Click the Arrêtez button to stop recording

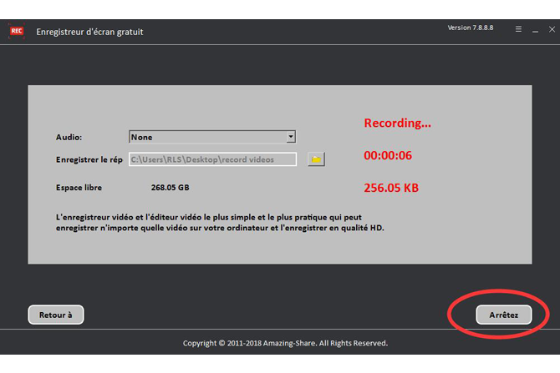click(x=503, y=315)
